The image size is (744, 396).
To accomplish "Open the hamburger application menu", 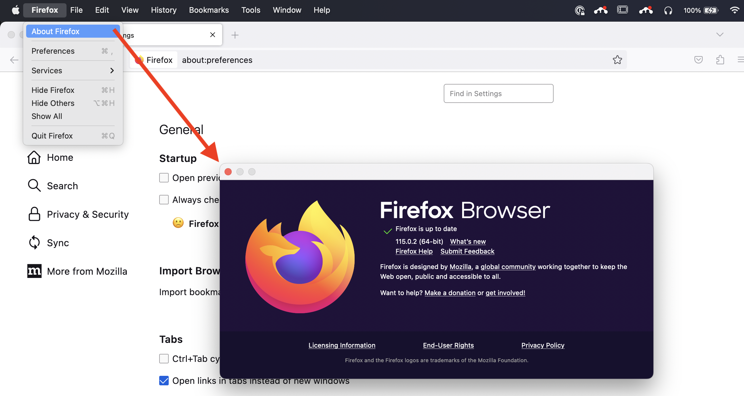I will pos(740,60).
